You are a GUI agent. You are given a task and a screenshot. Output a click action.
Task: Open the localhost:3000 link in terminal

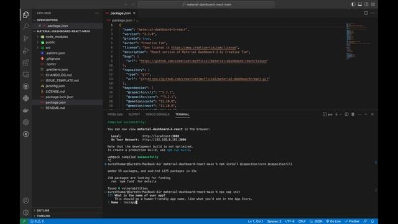pos(160,136)
